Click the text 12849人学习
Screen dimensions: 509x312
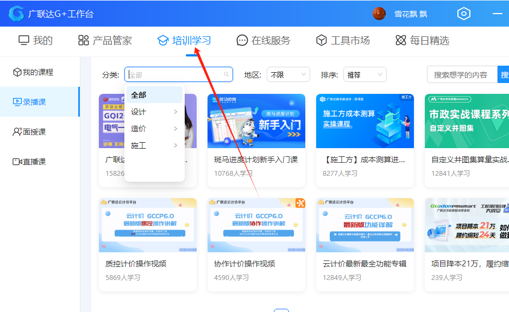pos(342,278)
